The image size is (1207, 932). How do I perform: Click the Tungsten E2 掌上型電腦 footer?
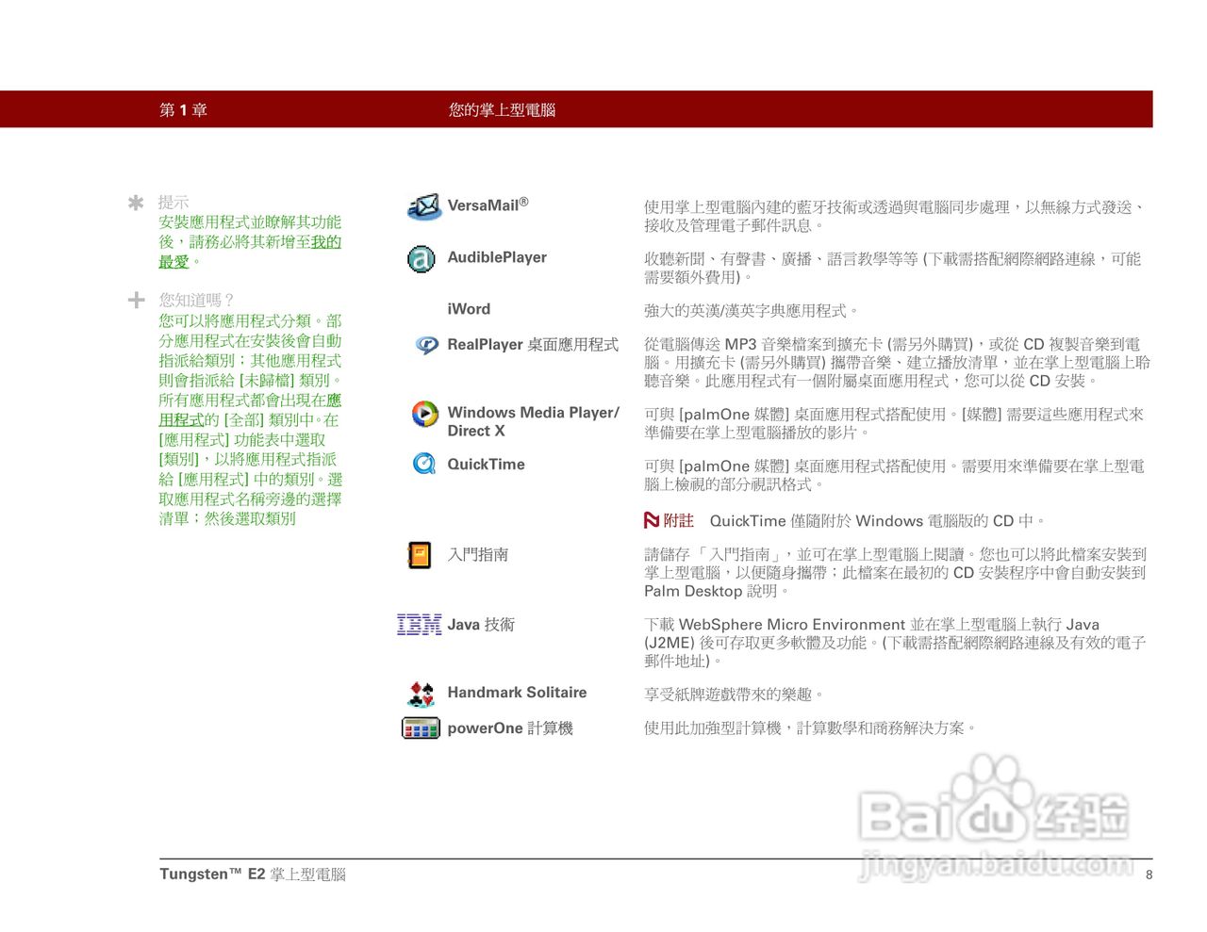click(253, 875)
